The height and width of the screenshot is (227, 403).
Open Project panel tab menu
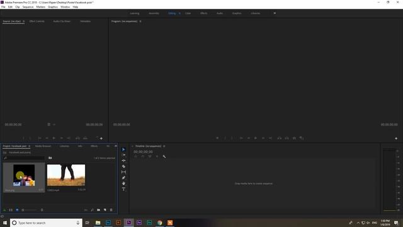coord(29,146)
